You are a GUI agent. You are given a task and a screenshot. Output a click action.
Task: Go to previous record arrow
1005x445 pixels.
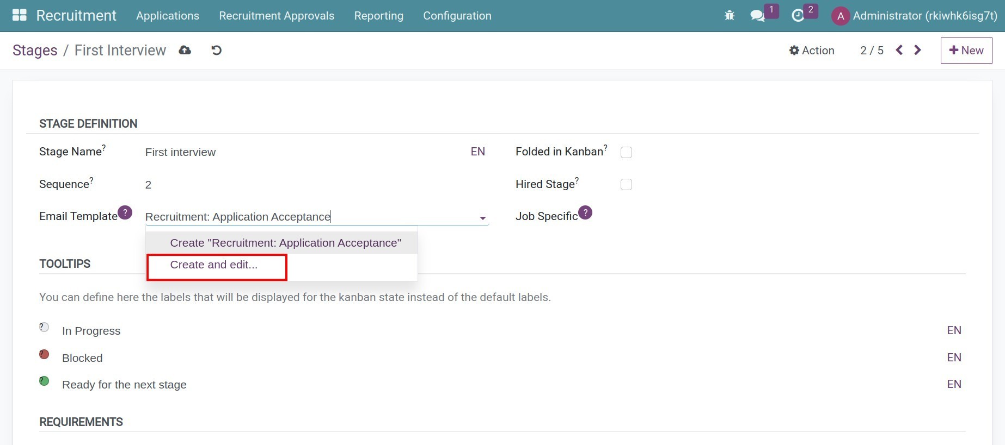point(899,51)
